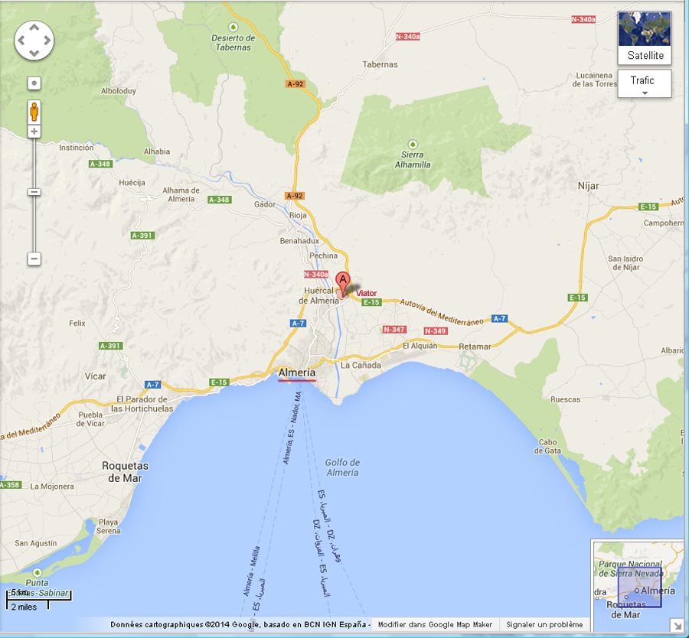Image resolution: width=689 pixels, height=638 pixels.
Task: Click the Golfo de Almería label
Action: click(x=342, y=467)
